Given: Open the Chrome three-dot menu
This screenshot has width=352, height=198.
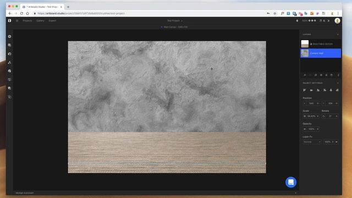Looking at the screenshot, I should [x=338, y=13].
